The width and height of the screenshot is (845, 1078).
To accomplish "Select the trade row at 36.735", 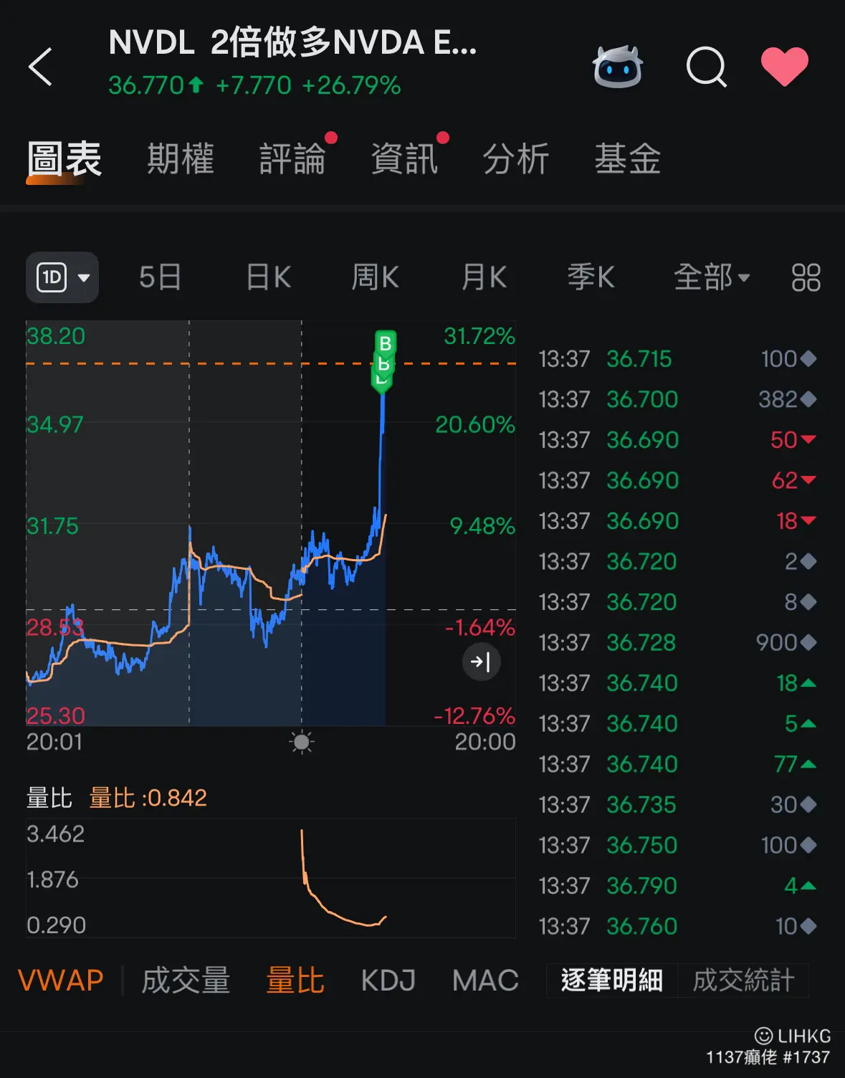I will point(678,804).
